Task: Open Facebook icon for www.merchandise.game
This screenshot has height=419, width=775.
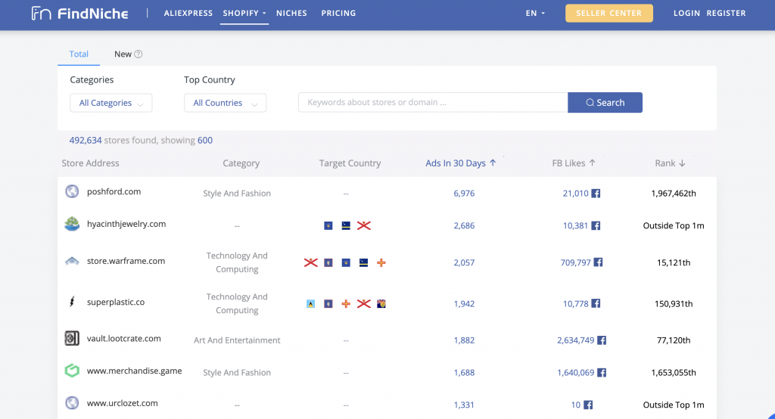Action: (x=602, y=373)
